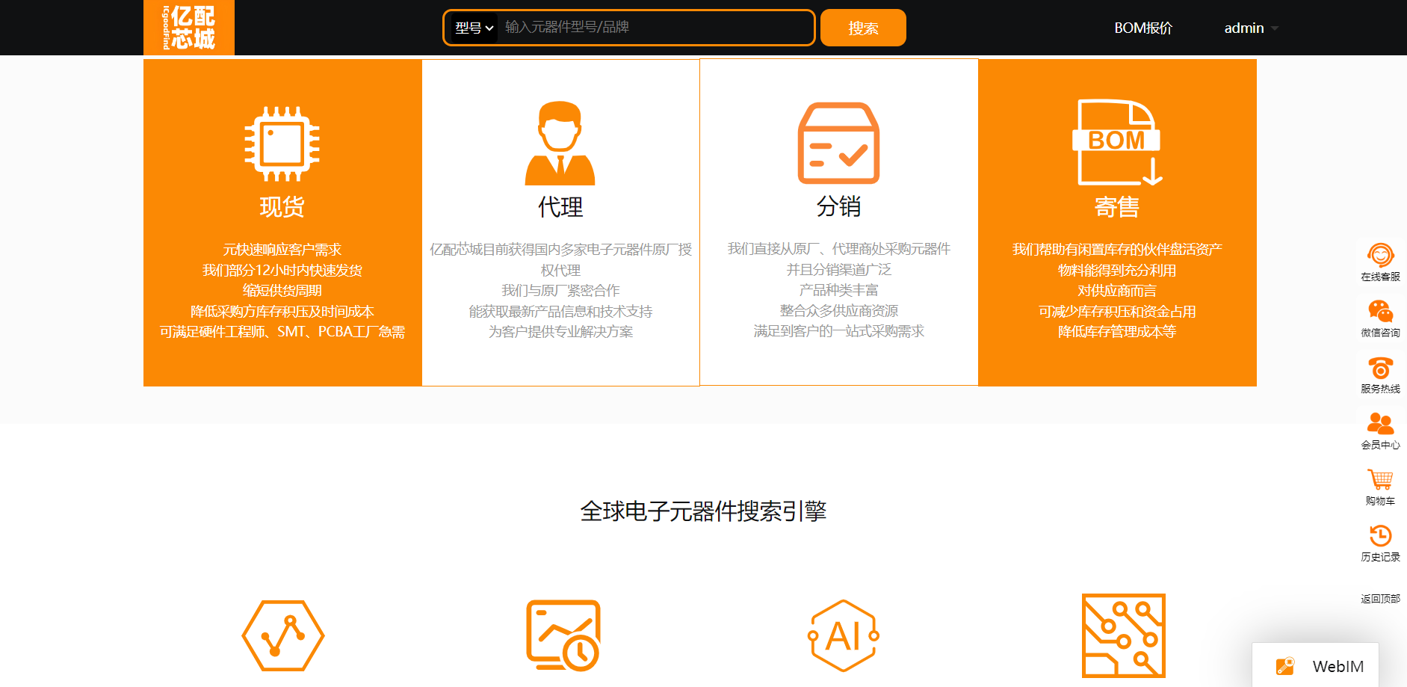Expand the admin user dropdown
Screen dimensions: 1407x687
pyautogui.click(x=1250, y=28)
